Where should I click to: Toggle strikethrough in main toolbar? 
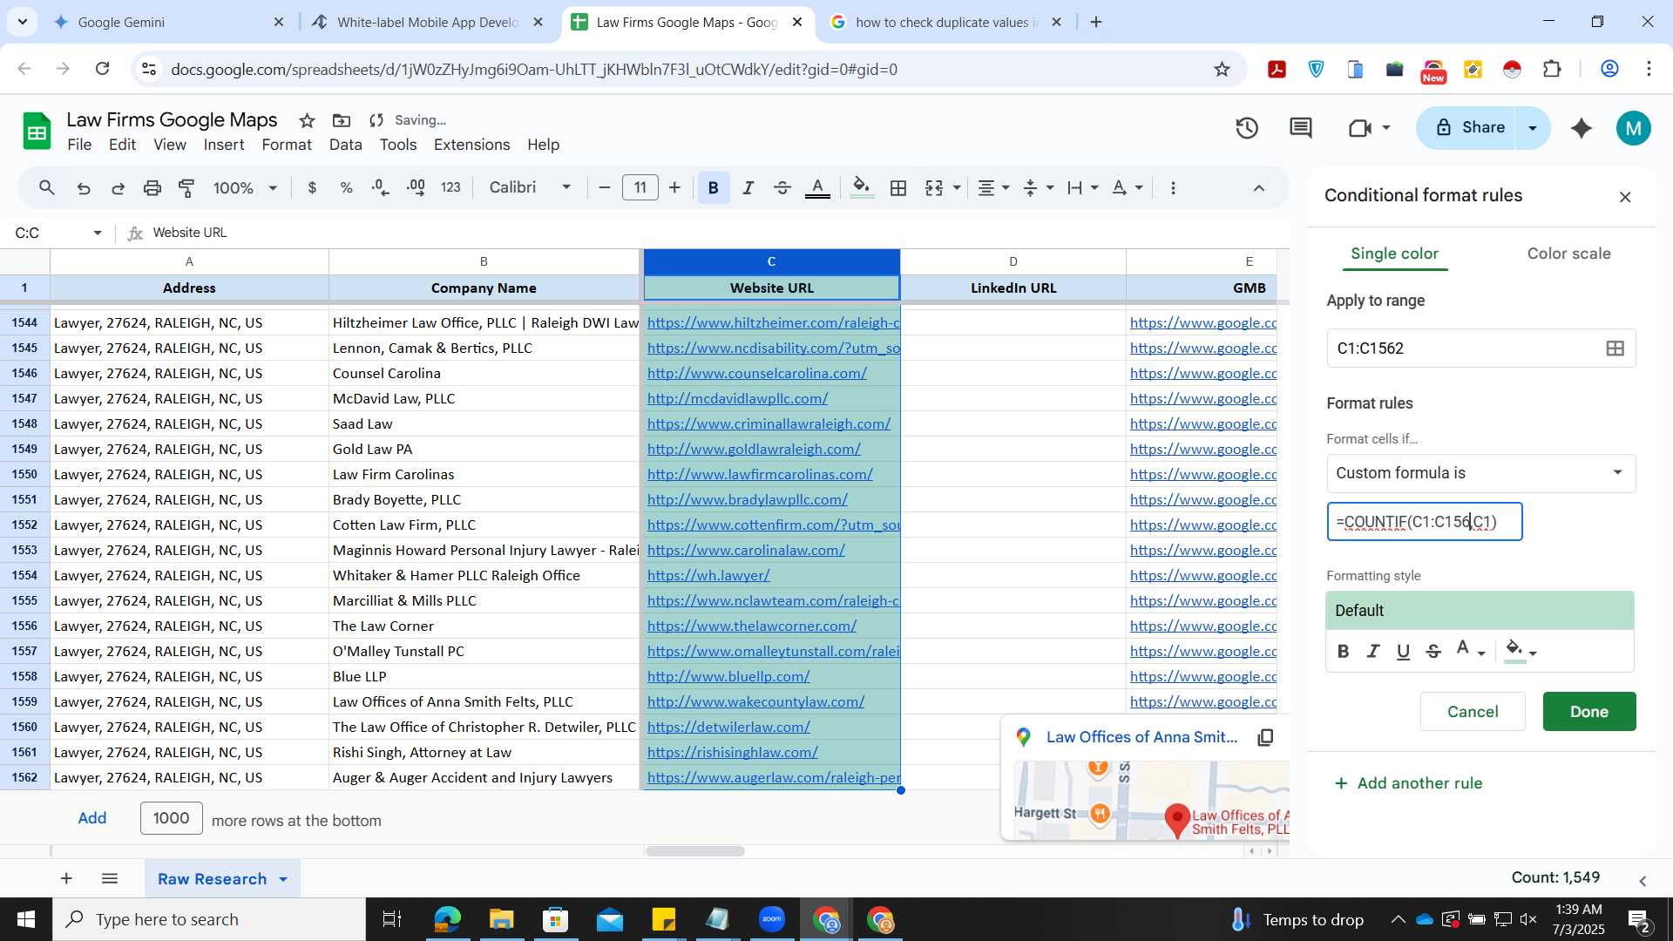[782, 188]
